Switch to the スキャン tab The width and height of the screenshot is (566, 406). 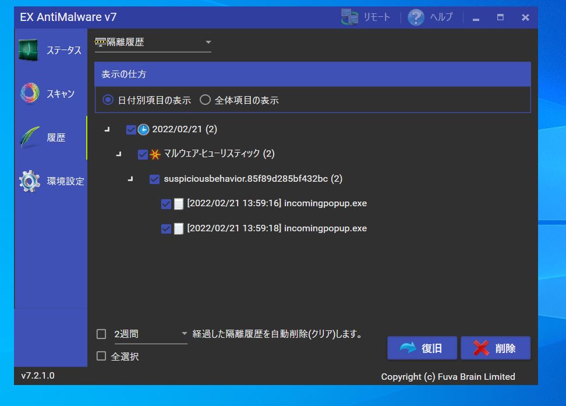(51, 94)
